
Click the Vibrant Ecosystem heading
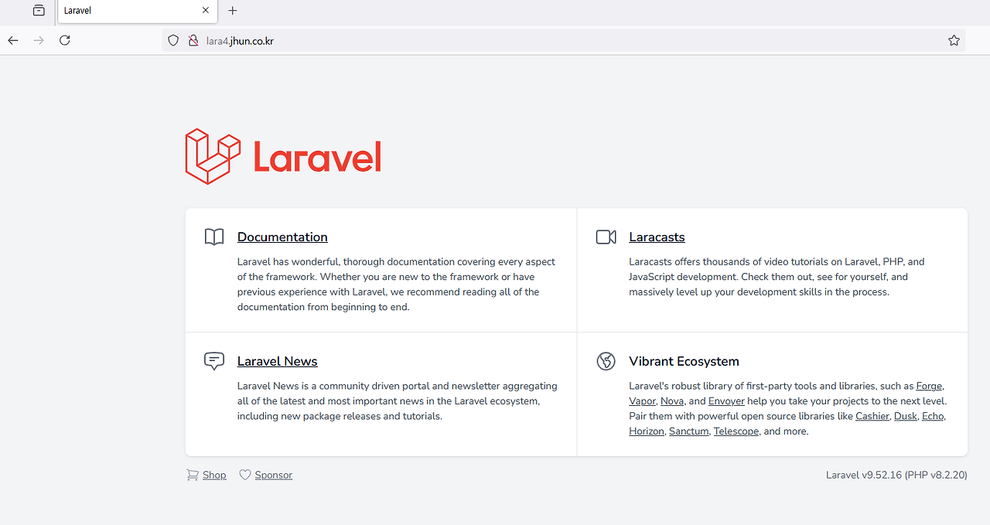coord(684,361)
